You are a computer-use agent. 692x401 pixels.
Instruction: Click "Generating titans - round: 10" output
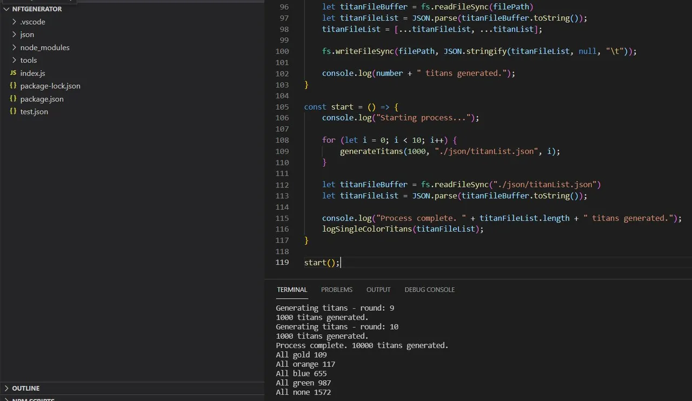tap(337, 327)
